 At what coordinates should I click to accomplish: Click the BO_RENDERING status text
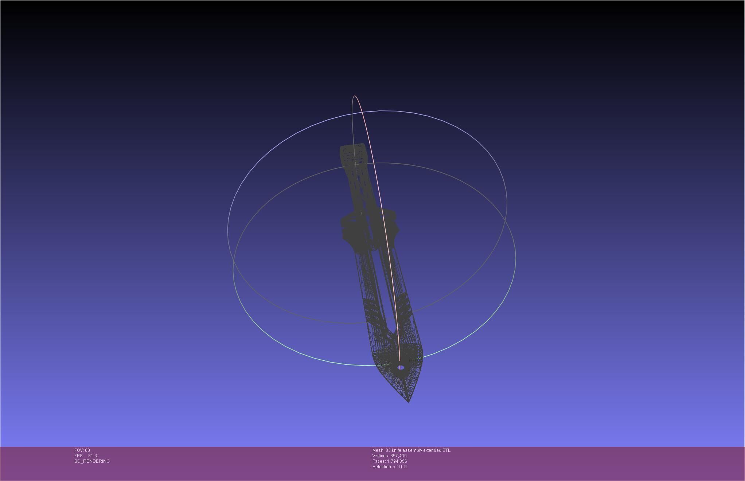coord(92,461)
